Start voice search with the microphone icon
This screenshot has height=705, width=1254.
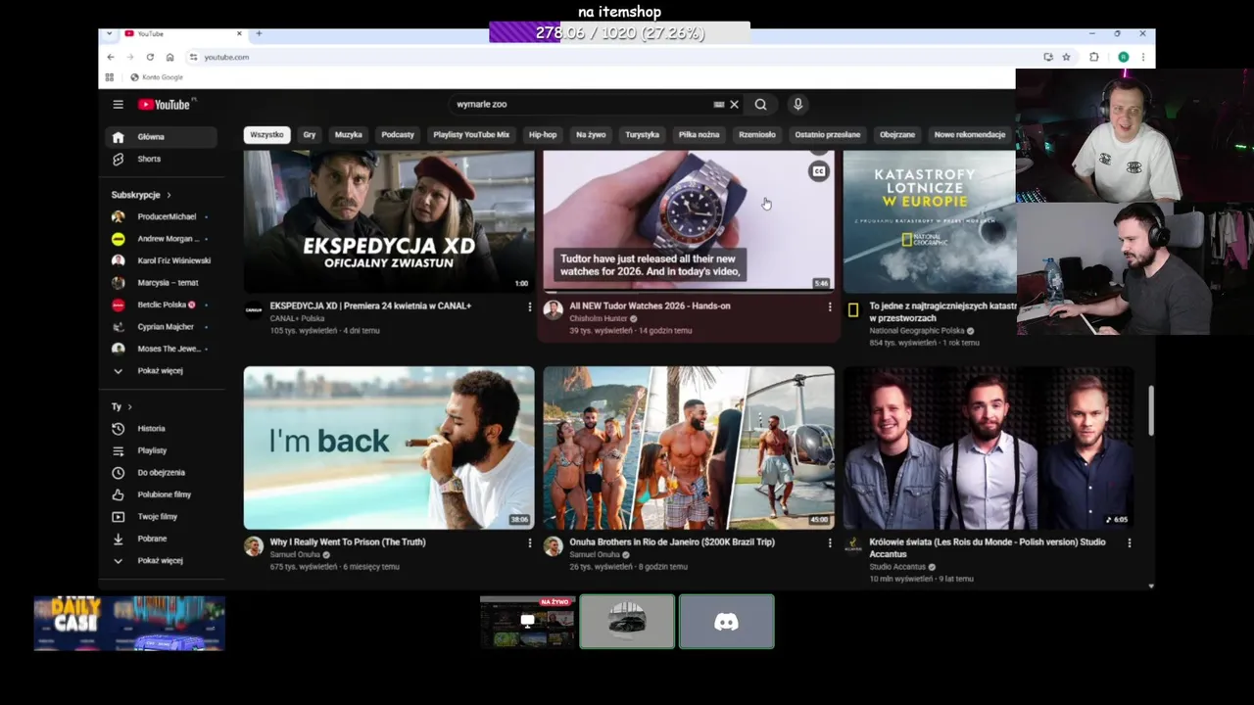797,104
